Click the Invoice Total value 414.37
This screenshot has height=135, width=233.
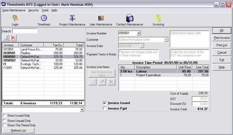click(202, 109)
